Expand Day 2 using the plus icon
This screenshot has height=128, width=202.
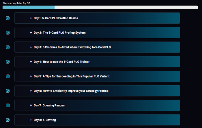(31, 33)
